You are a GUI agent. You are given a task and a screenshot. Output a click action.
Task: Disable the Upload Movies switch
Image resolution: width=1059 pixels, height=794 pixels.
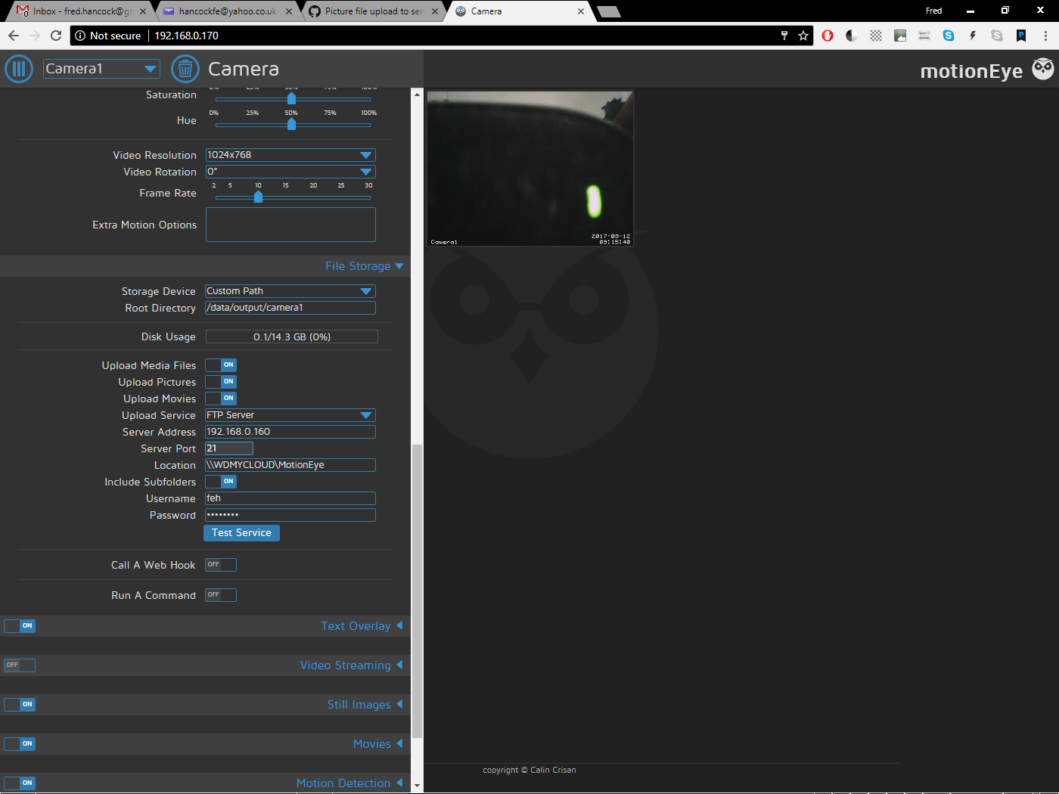221,399
